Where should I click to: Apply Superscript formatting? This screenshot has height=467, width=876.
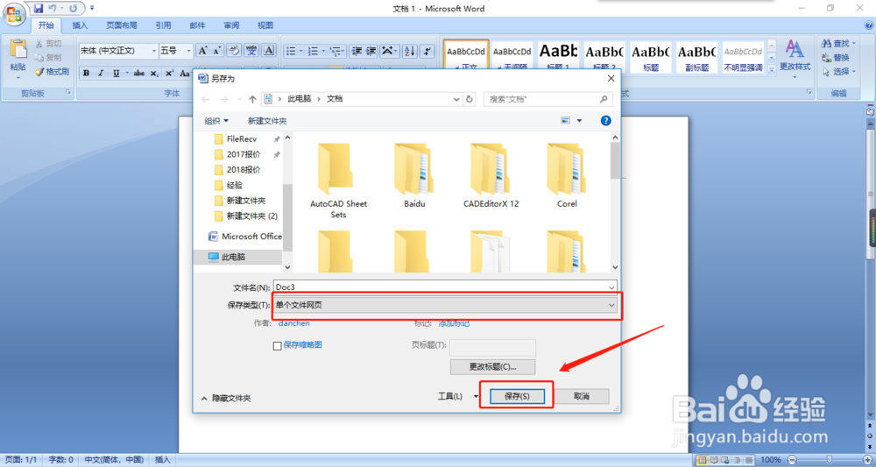(x=169, y=74)
